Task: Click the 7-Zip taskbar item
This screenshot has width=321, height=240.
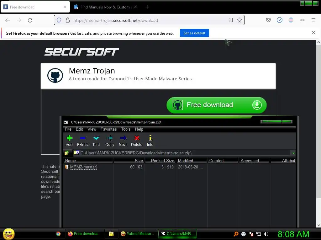Action: pos(177,234)
